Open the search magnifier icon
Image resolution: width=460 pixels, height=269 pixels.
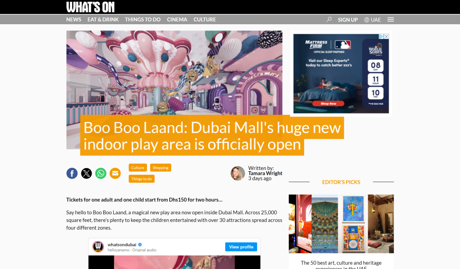329,19
